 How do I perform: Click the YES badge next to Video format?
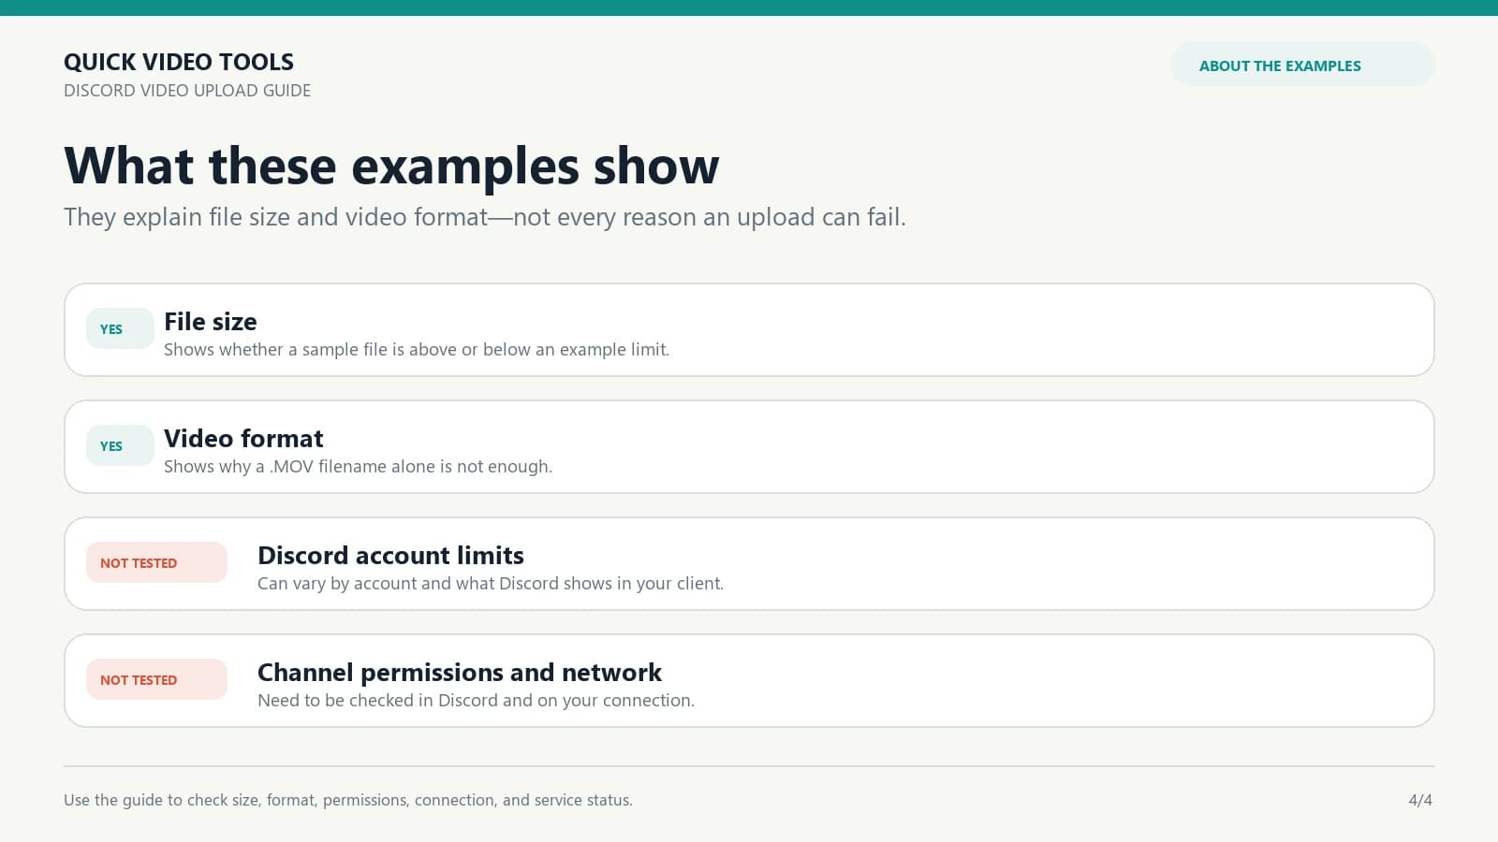pos(120,445)
